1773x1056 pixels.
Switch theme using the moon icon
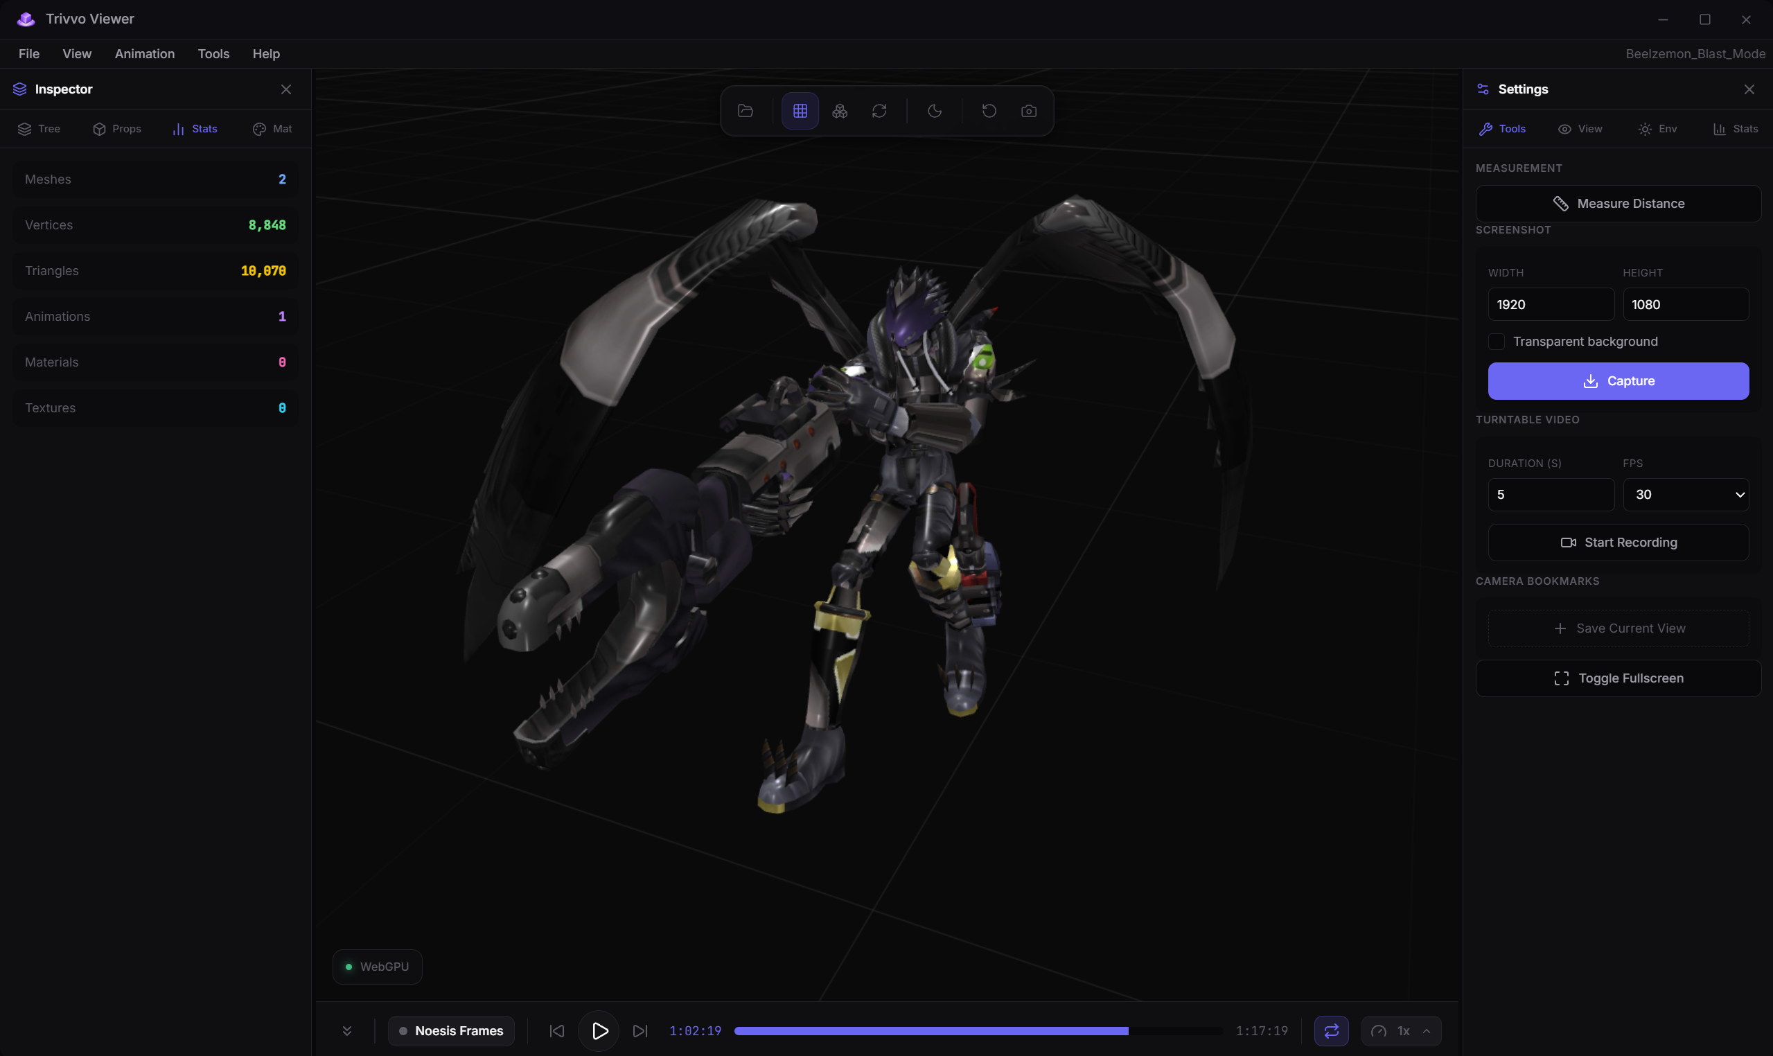tap(934, 111)
